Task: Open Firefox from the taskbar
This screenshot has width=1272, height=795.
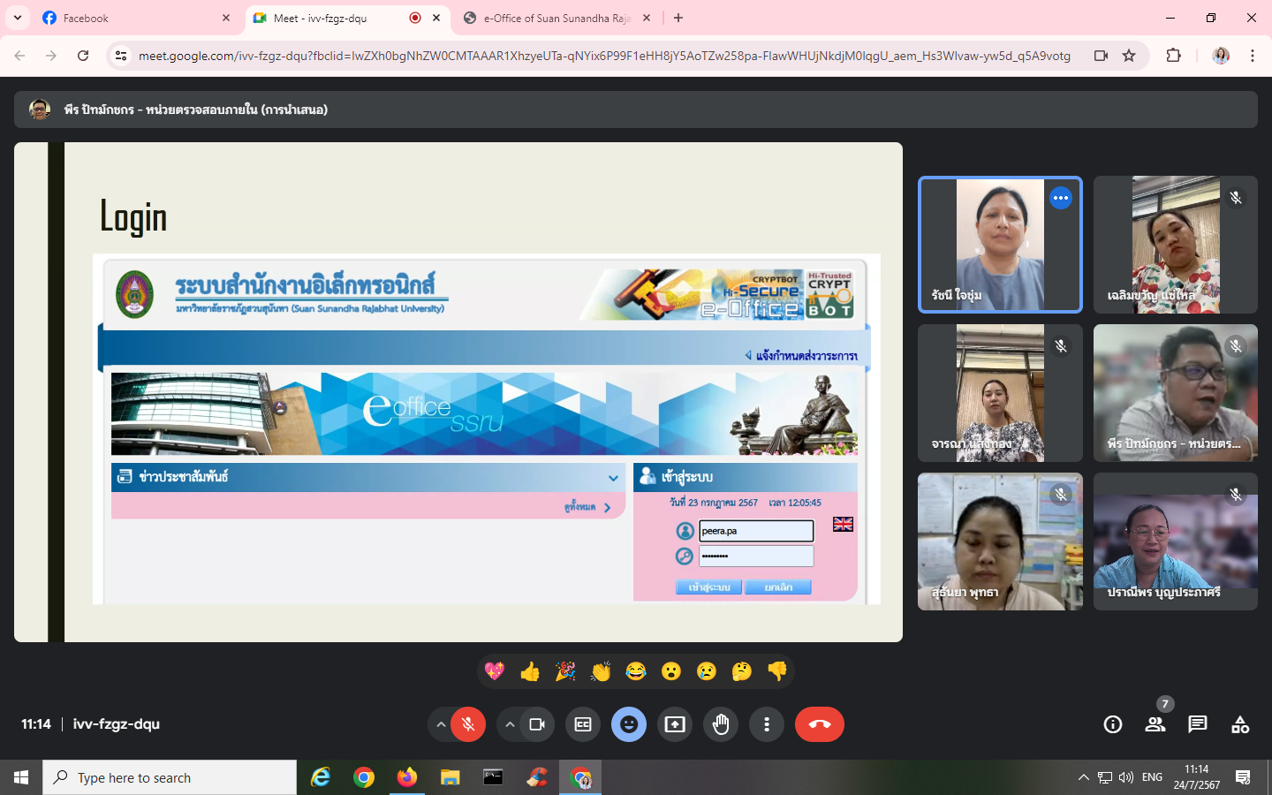Action: tap(406, 777)
